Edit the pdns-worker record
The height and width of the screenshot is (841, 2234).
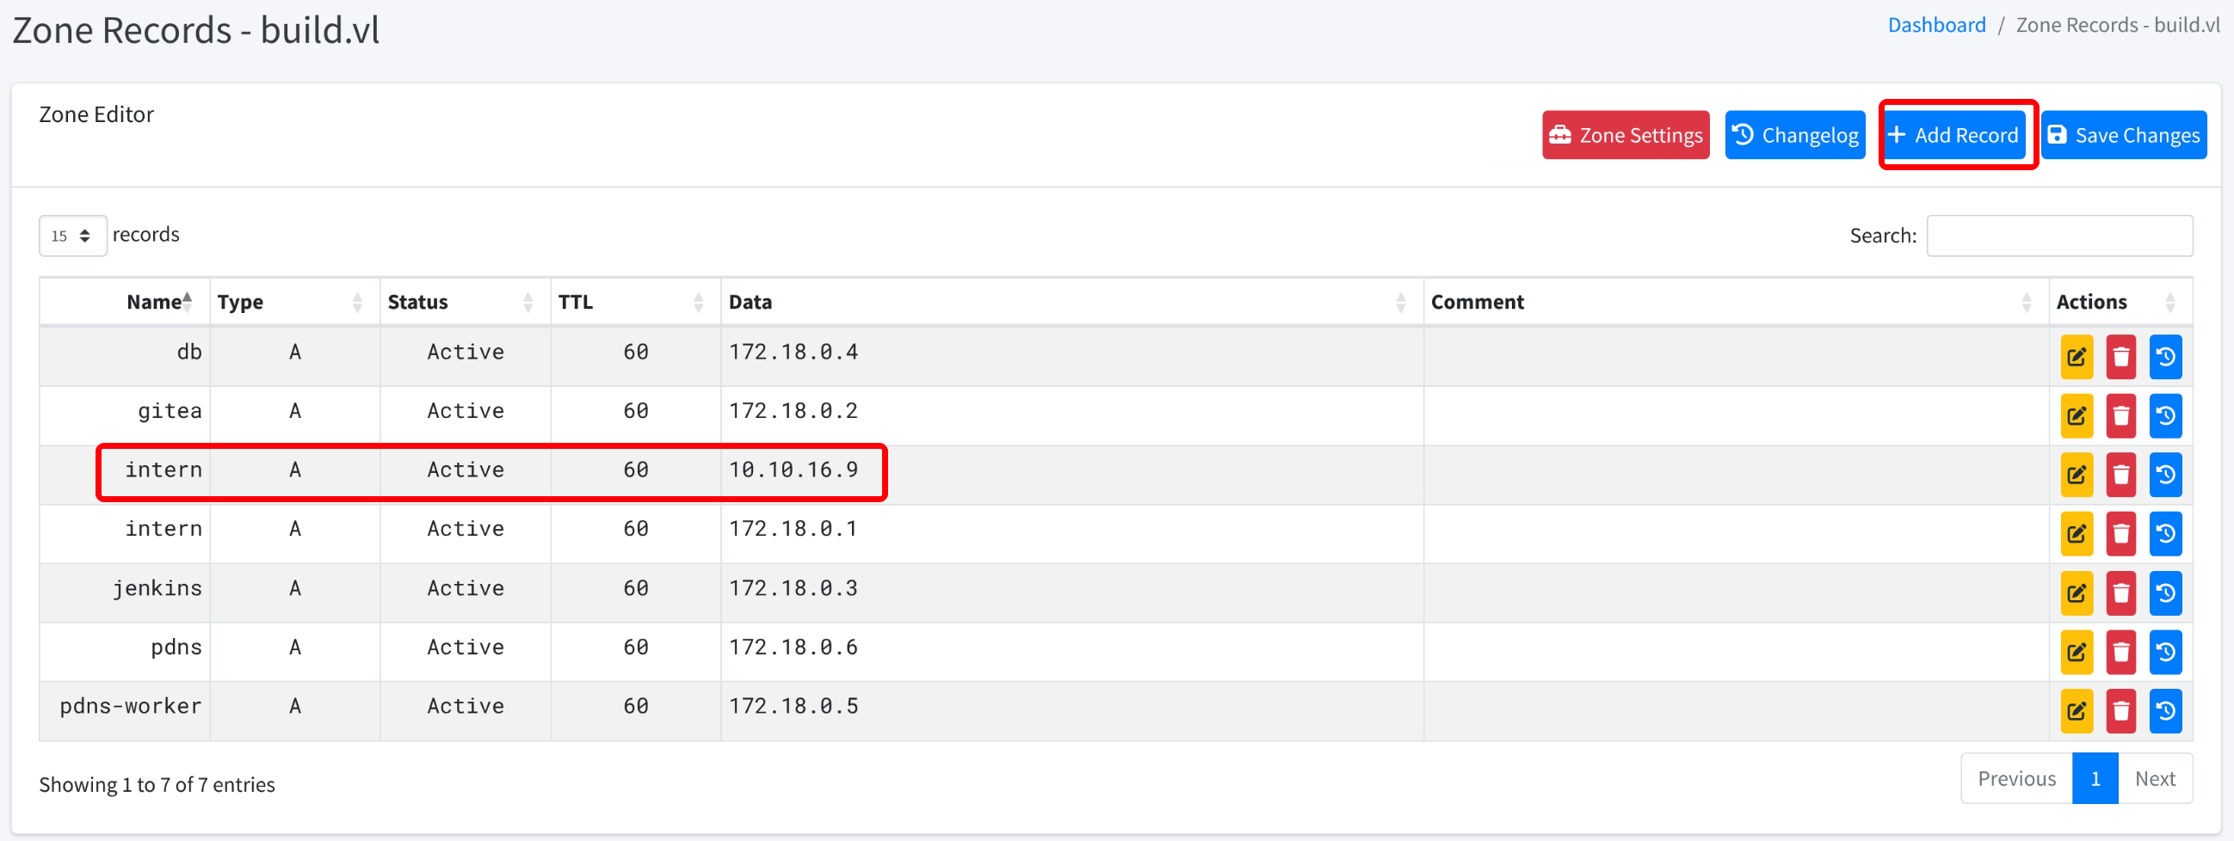2077,711
